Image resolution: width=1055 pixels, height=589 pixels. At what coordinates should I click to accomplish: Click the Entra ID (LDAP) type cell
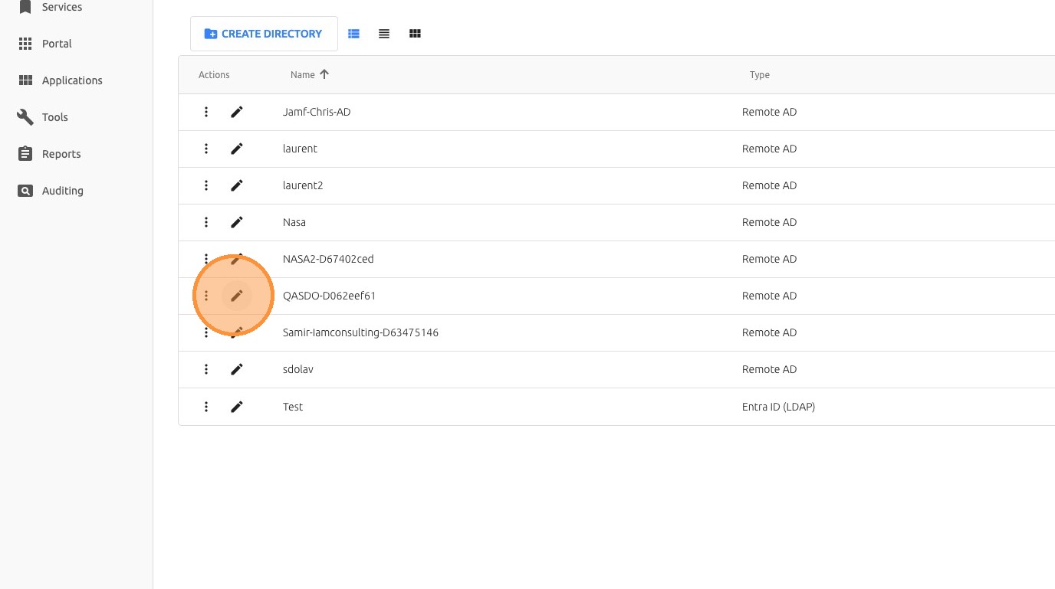[778, 407]
